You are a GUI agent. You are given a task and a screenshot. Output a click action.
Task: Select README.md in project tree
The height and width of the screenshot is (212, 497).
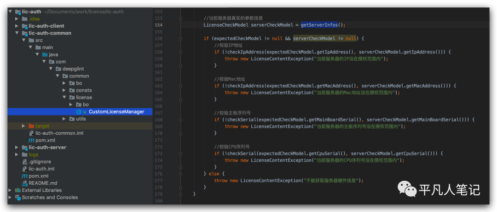tap(43, 183)
